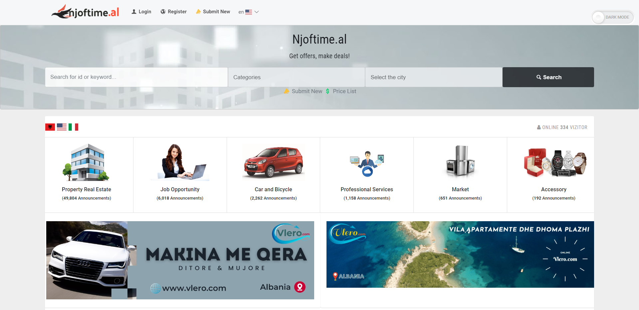Click the (49,804 Announcements) text
The height and width of the screenshot is (310, 639).
click(87, 198)
